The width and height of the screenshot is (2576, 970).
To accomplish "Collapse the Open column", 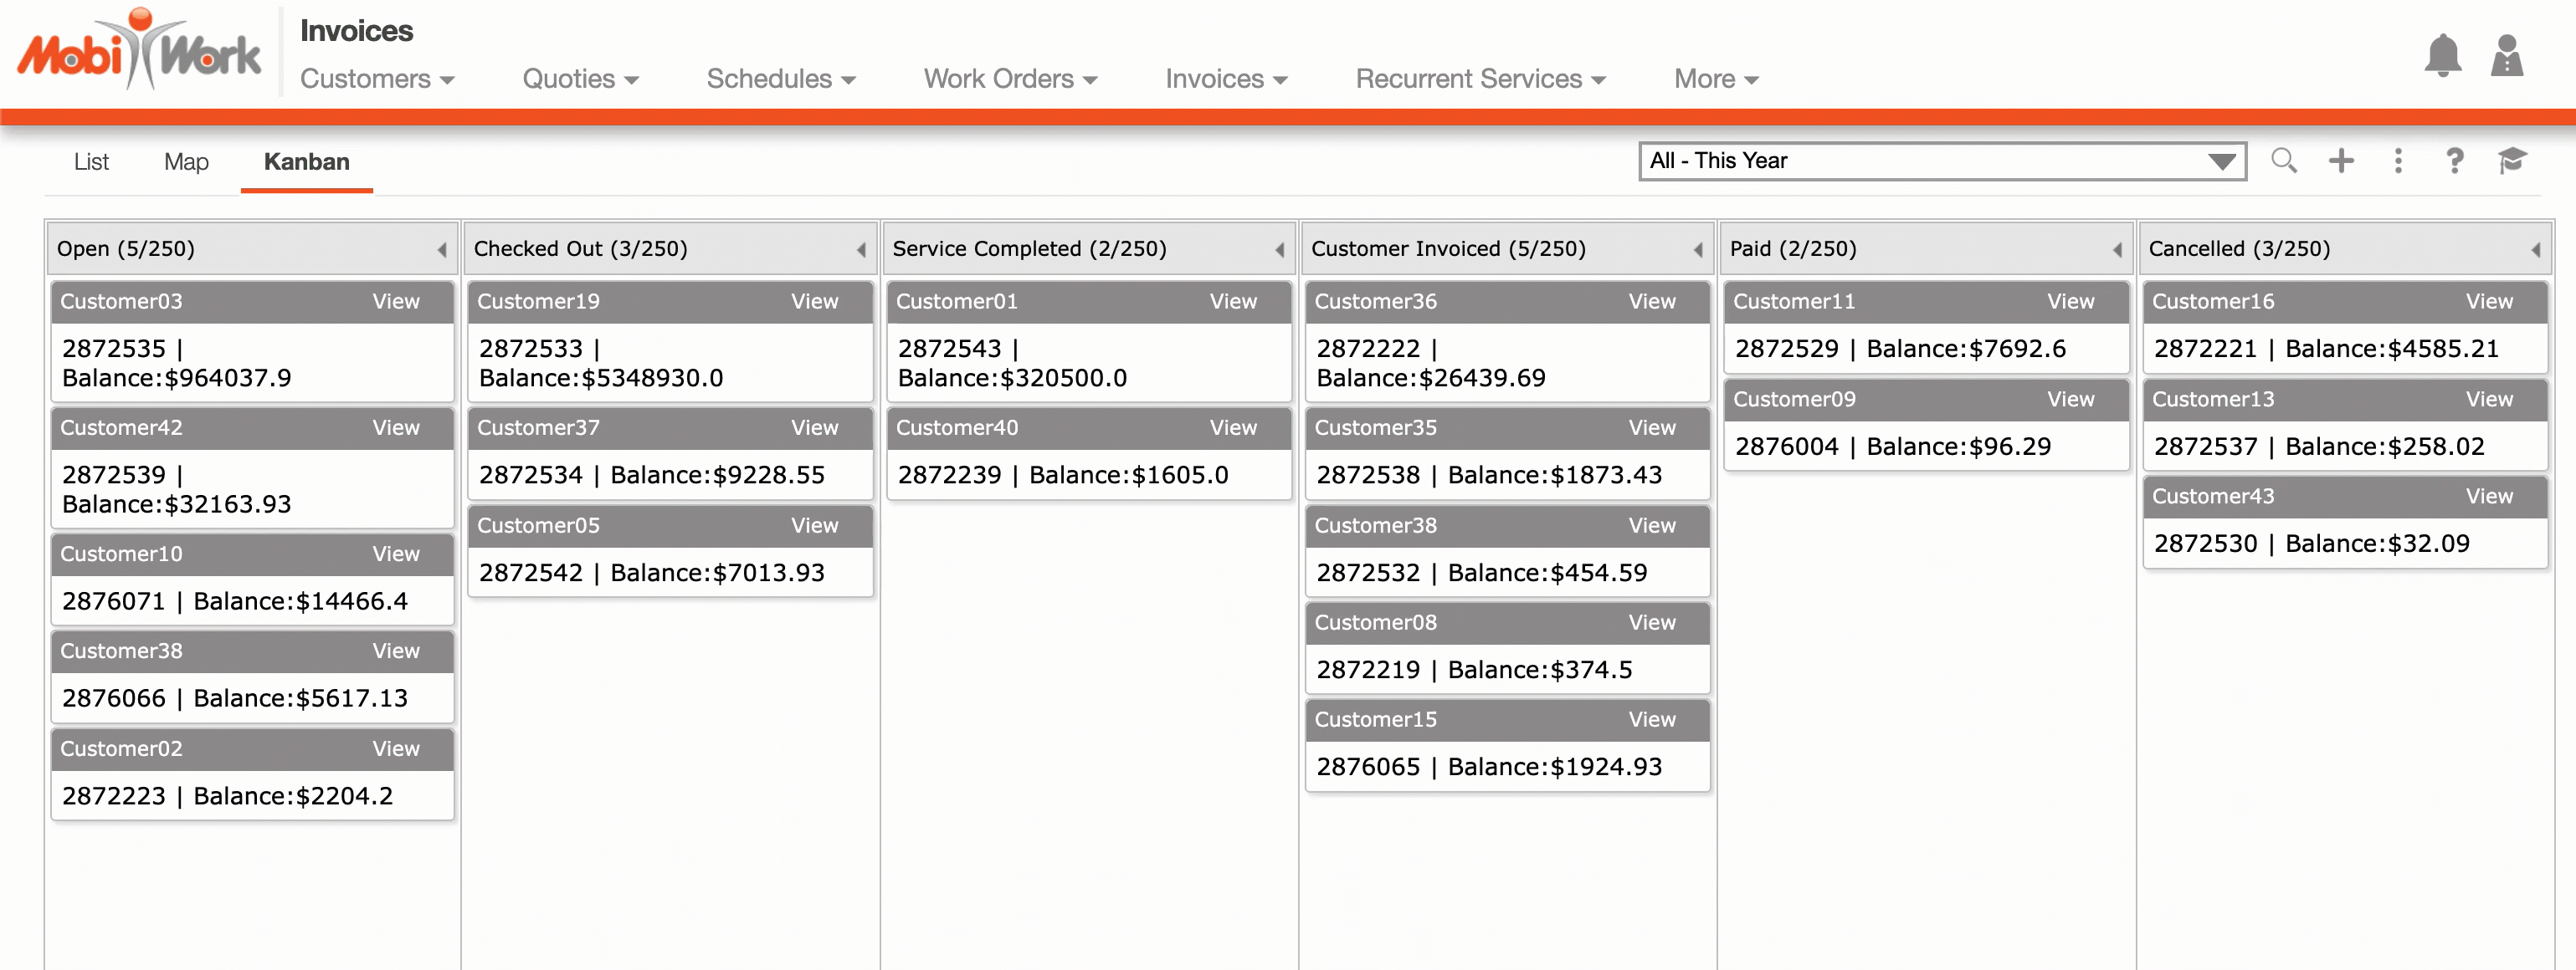I will coord(441,250).
